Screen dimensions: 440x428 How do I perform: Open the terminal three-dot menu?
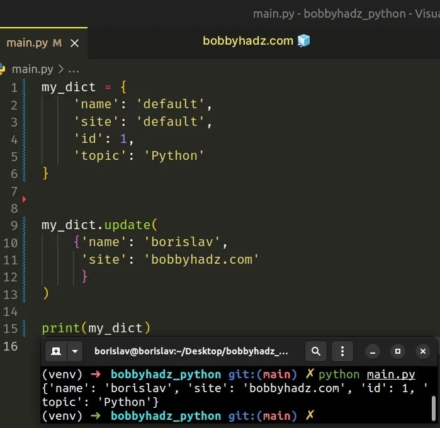pos(342,351)
